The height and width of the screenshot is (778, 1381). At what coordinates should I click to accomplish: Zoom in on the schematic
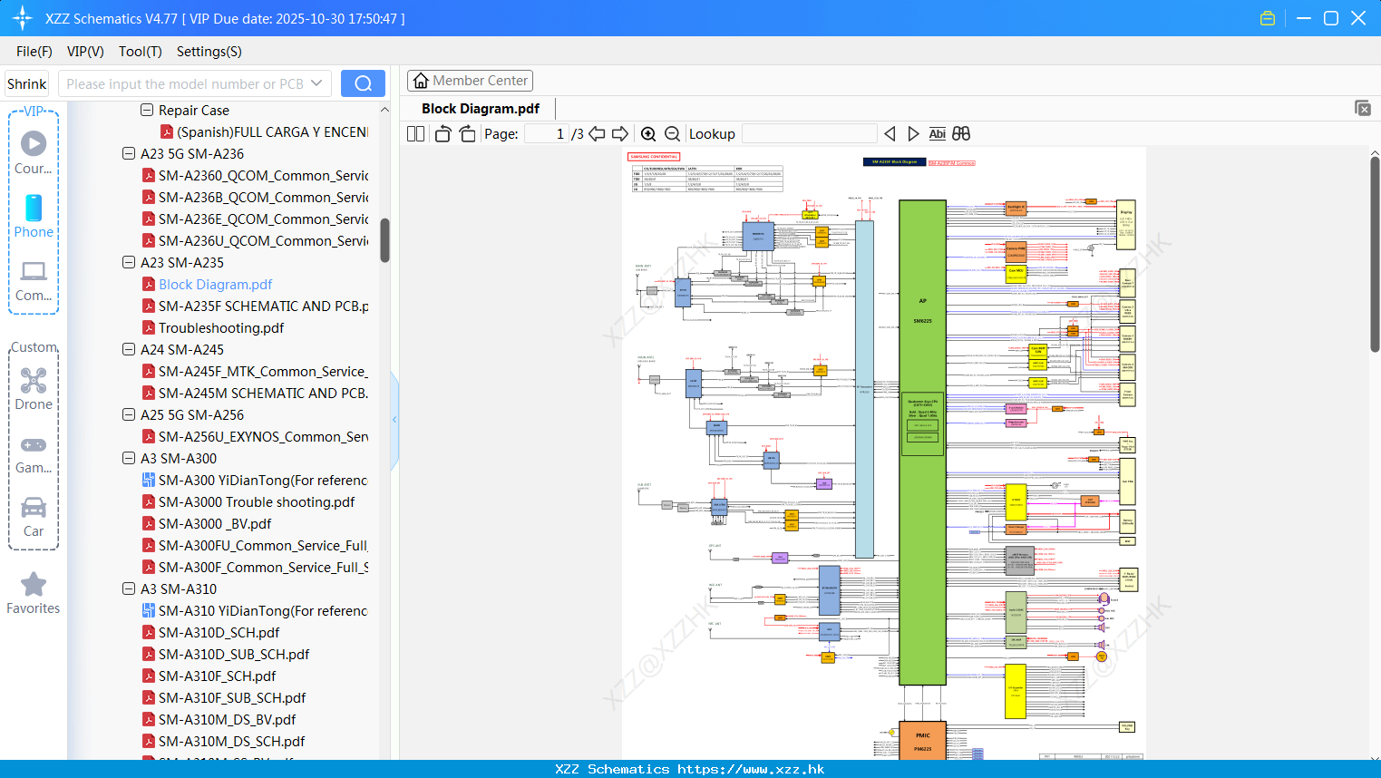[x=648, y=133]
